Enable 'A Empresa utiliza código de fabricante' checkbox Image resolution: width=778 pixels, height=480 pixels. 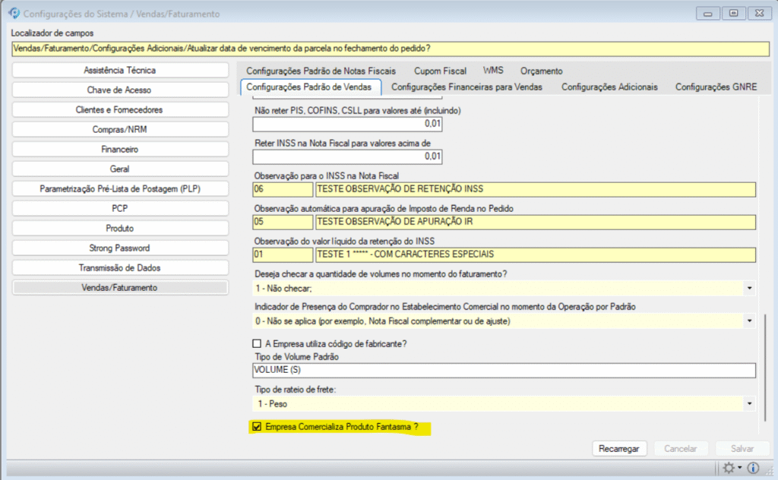(257, 343)
